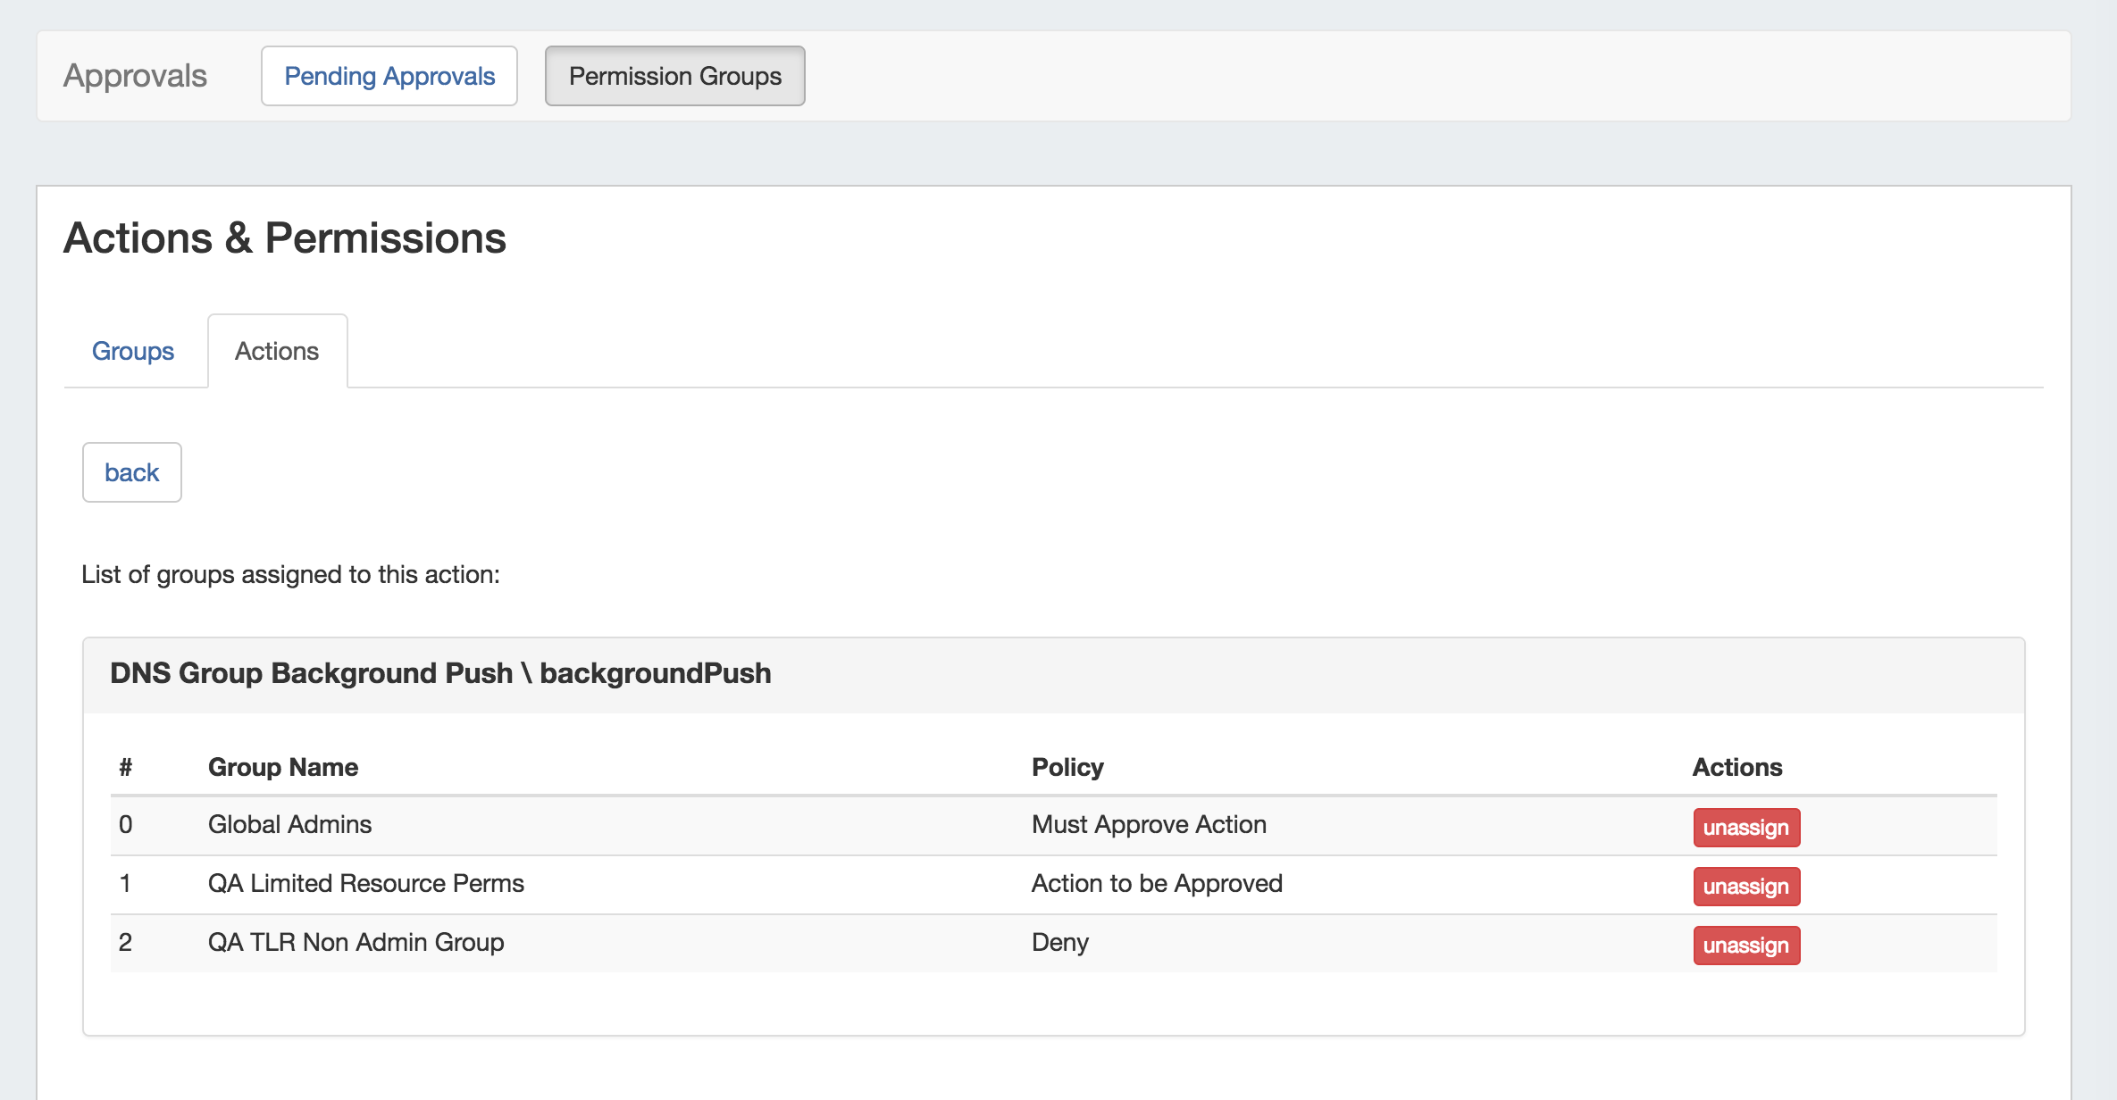Click the DNS Group Background Push heading
This screenshot has height=1100, width=2117.
(x=440, y=673)
